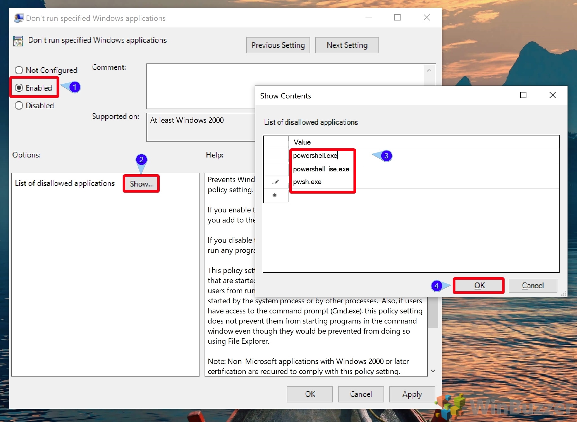Click the pencil row indicator next to pwsh.exe
This screenshot has height=422, width=577.
tap(275, 182)
